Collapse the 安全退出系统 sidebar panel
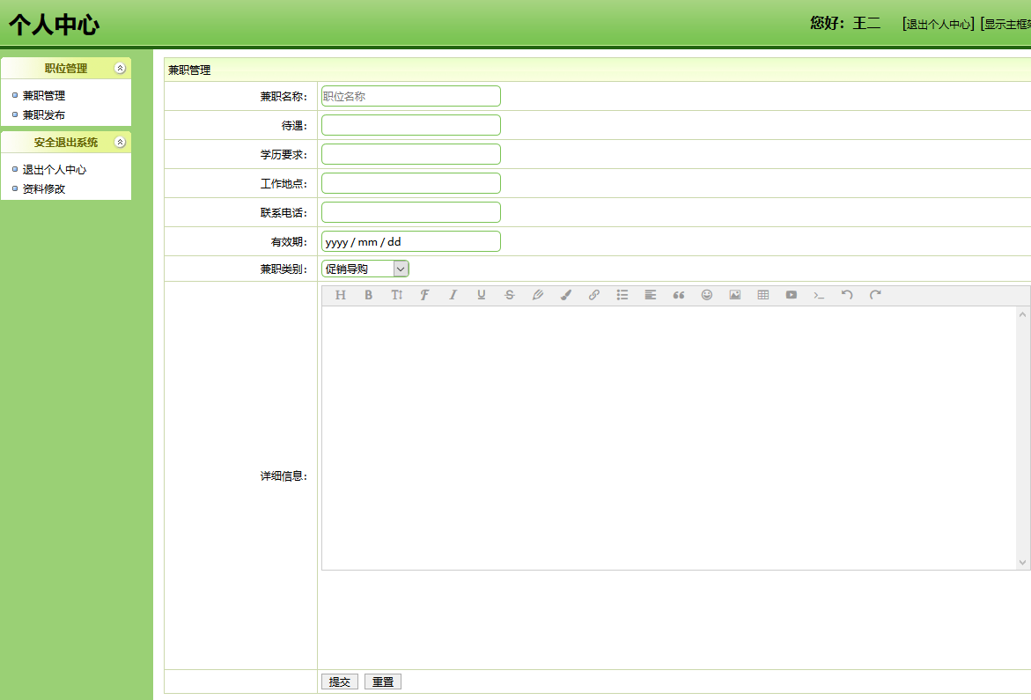Screen dimensions: 1031x700 (x=120, y=142)
